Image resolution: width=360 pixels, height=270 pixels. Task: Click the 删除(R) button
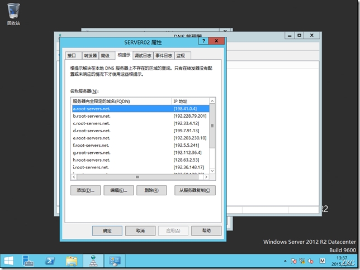(151, 190)
